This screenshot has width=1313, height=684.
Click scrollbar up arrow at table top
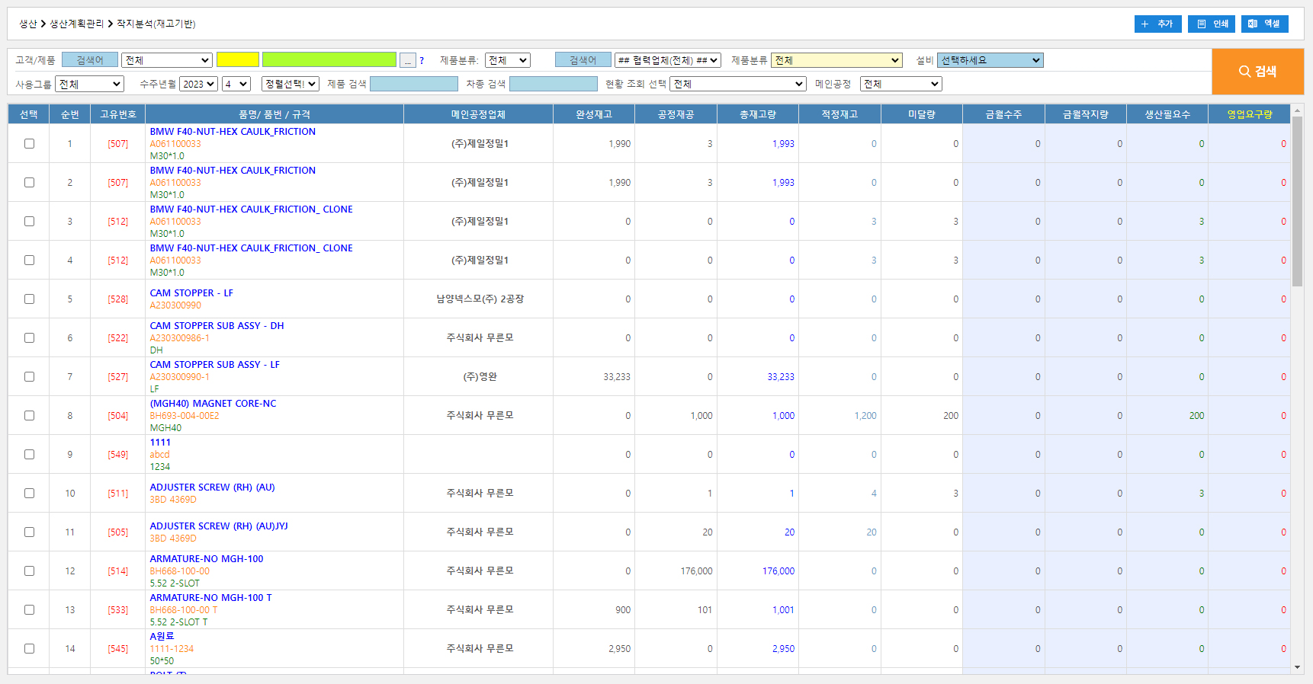coord(1297,111)
